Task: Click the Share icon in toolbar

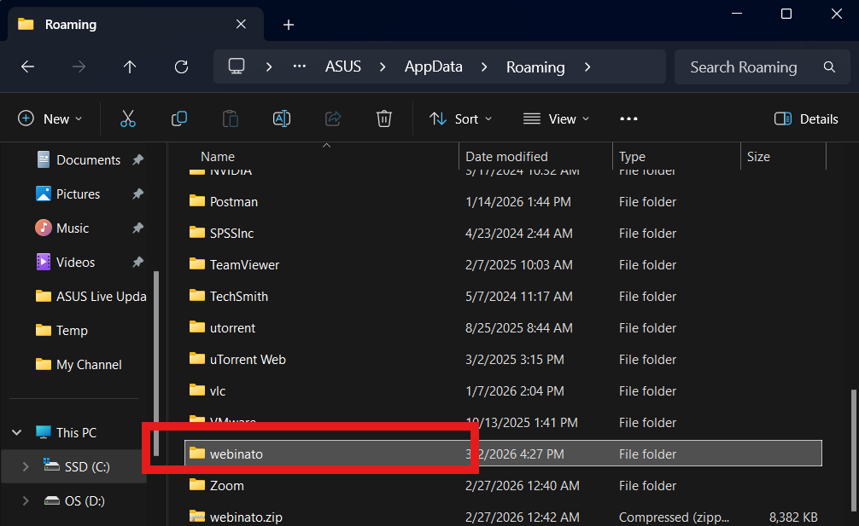Action: coord(332,118)
